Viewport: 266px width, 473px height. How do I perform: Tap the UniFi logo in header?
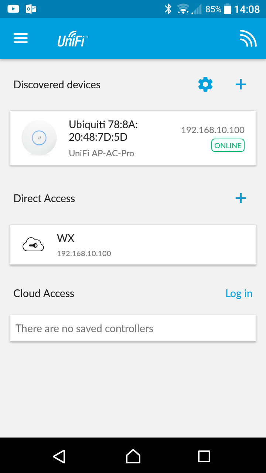pyautogui.click(x=72, y=39)
